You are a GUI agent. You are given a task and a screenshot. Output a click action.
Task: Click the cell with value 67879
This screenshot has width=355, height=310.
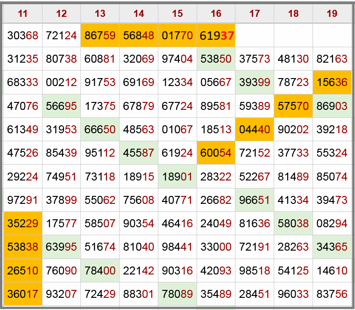pyautogui.click(x=139, y=106)
